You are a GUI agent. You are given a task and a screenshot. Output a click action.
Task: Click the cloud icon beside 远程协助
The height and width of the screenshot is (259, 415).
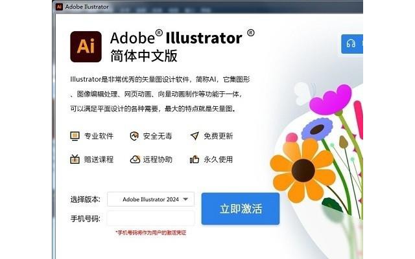tap(135, 159)
